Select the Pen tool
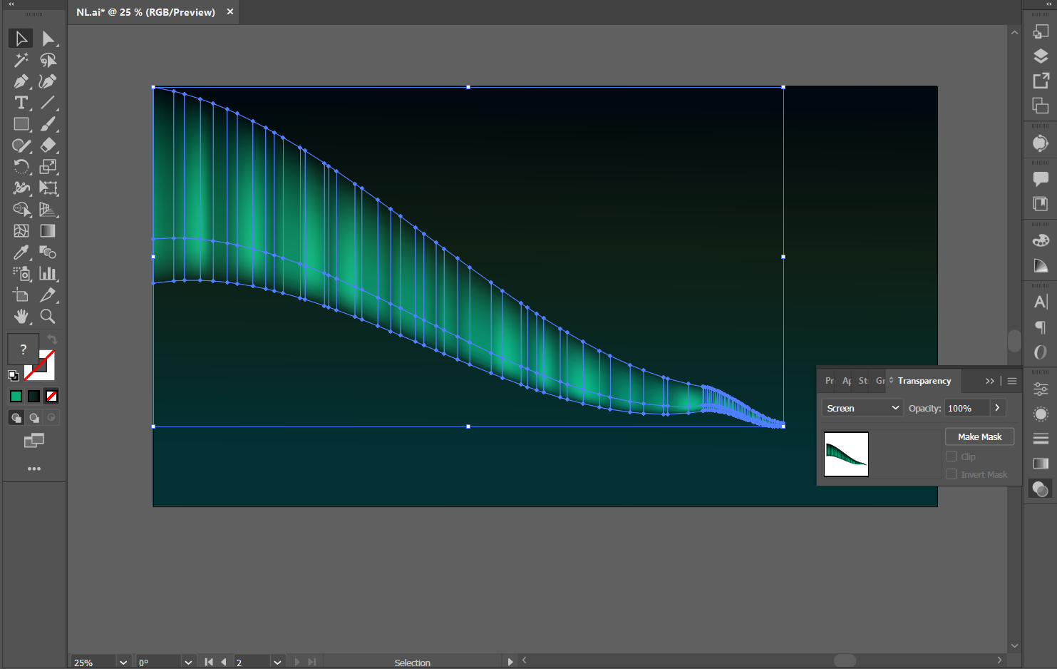The image size is (1057, 669). [21, 81]
